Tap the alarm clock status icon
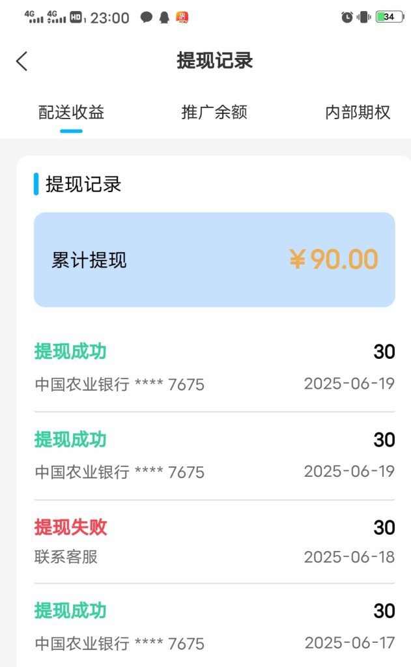411x667 pixels. [x=347, y=17]
